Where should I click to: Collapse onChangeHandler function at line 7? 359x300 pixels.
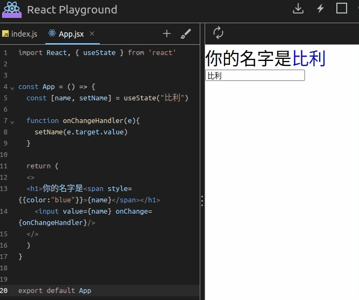pos(12,122)
